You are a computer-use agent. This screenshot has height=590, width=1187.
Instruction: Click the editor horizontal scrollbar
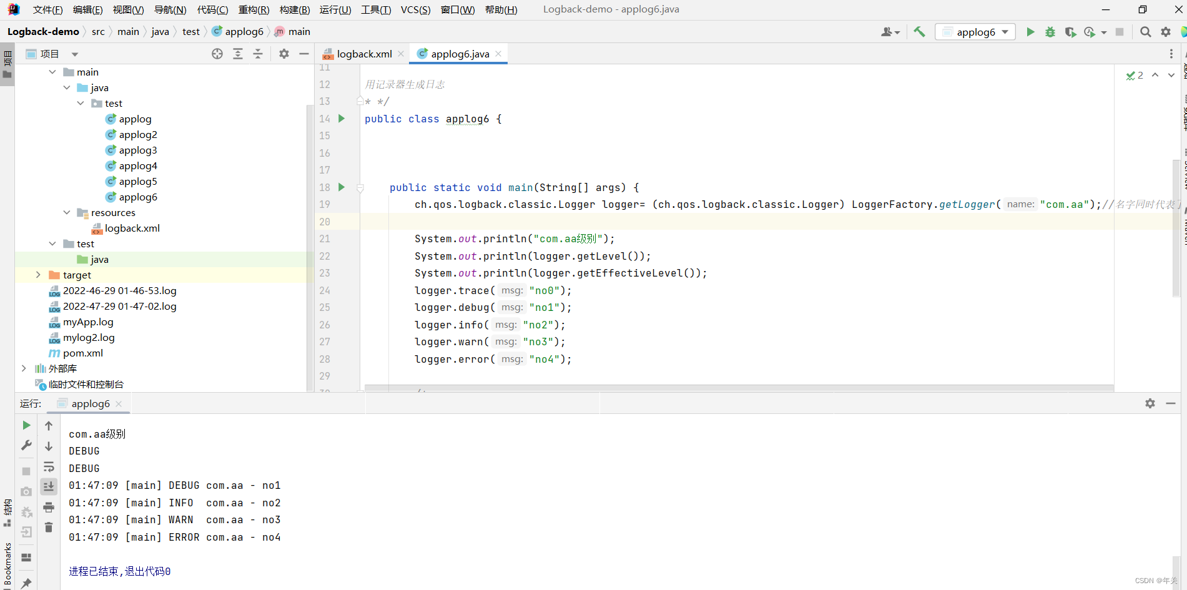click(739, 388)
